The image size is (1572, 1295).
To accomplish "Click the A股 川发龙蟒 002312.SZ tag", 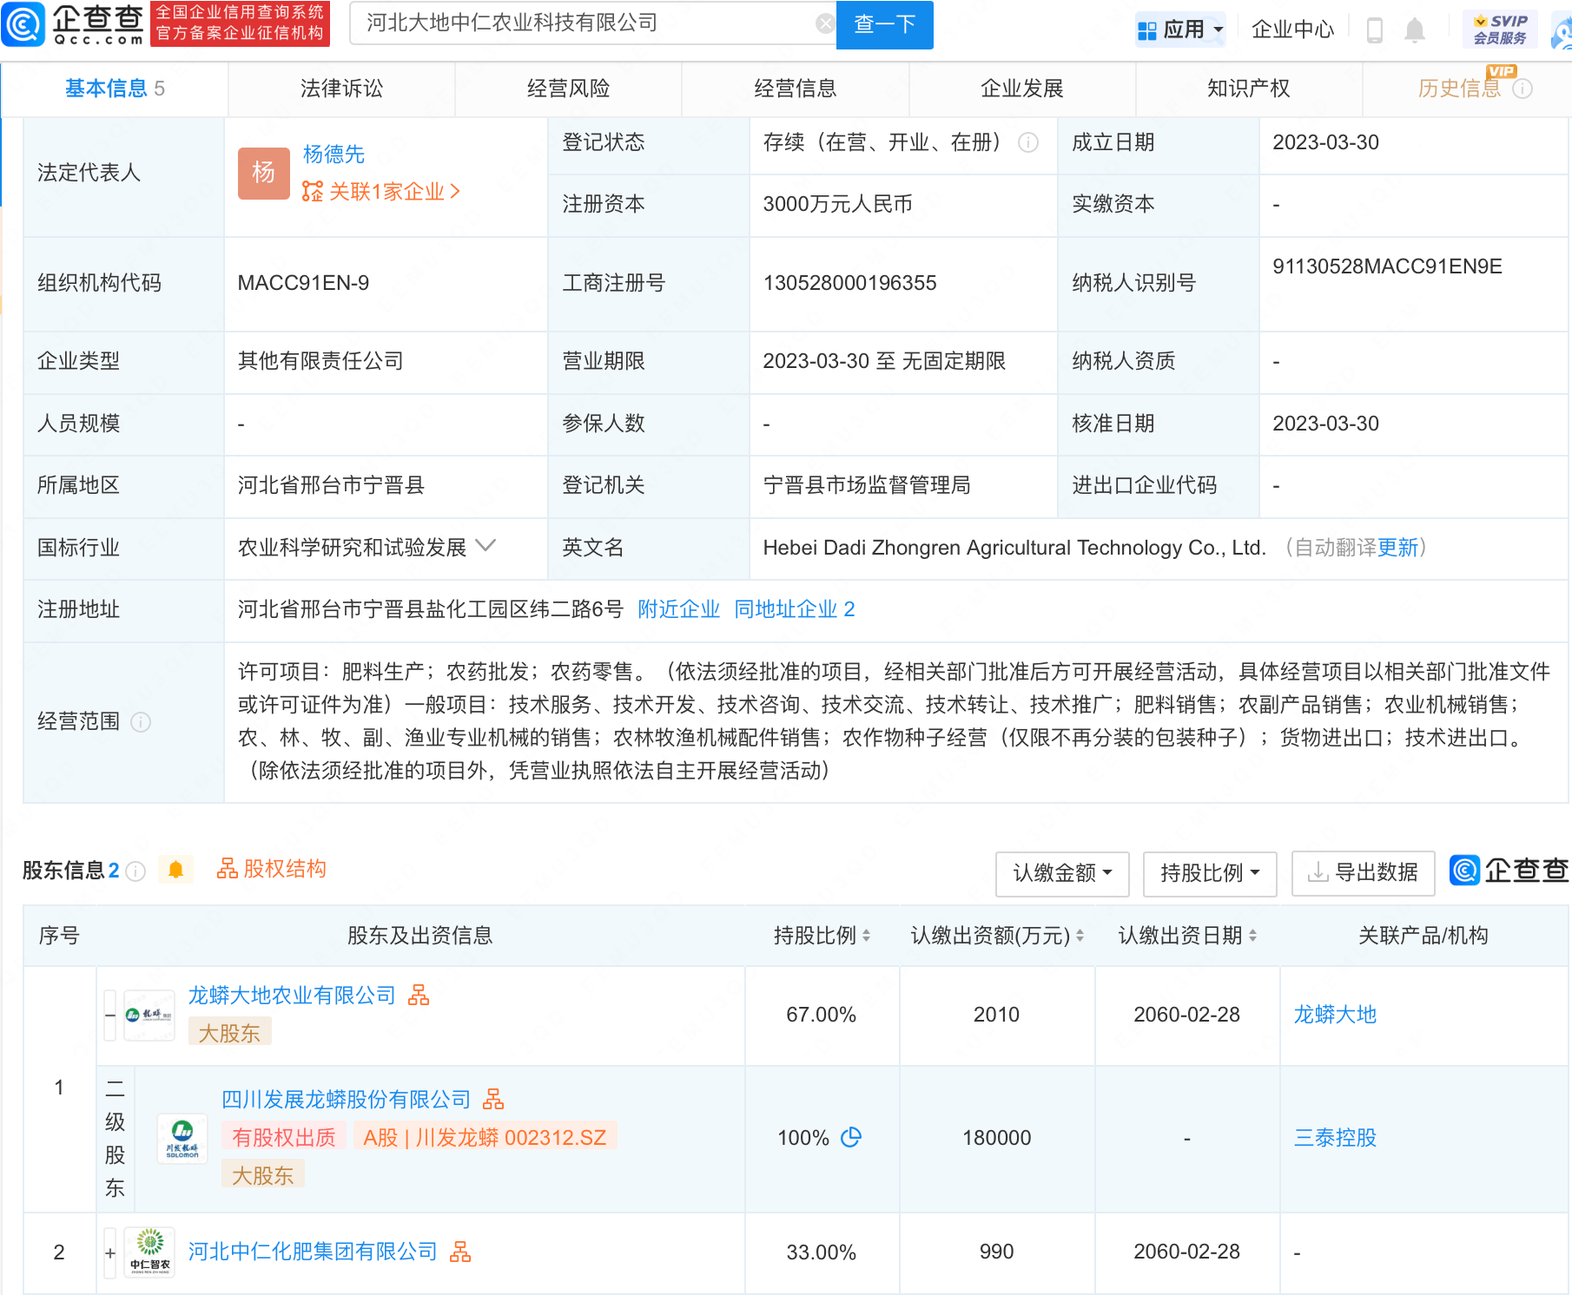I will [x=485, y=1137].
